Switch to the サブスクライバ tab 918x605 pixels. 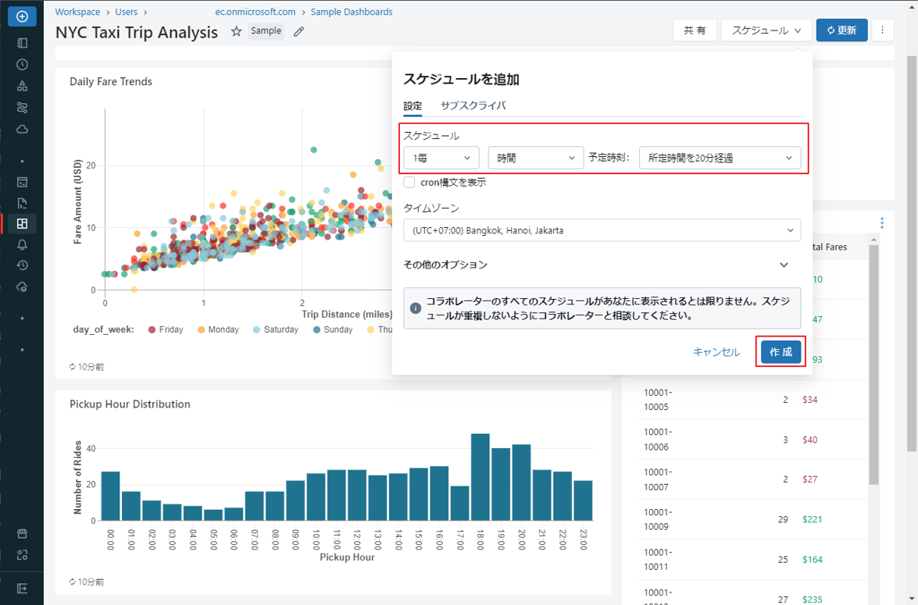(473, 106)
